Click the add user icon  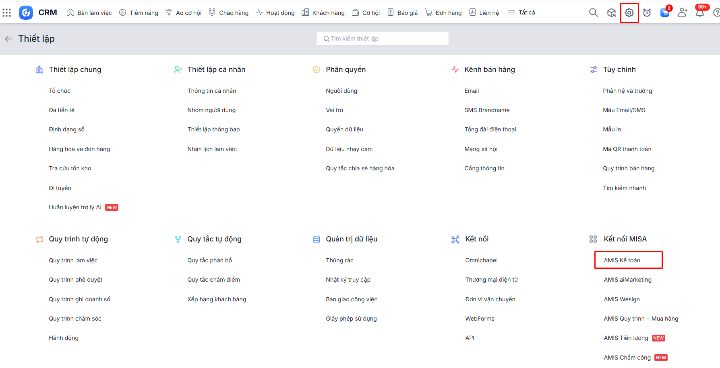click(x=682, y=13)
